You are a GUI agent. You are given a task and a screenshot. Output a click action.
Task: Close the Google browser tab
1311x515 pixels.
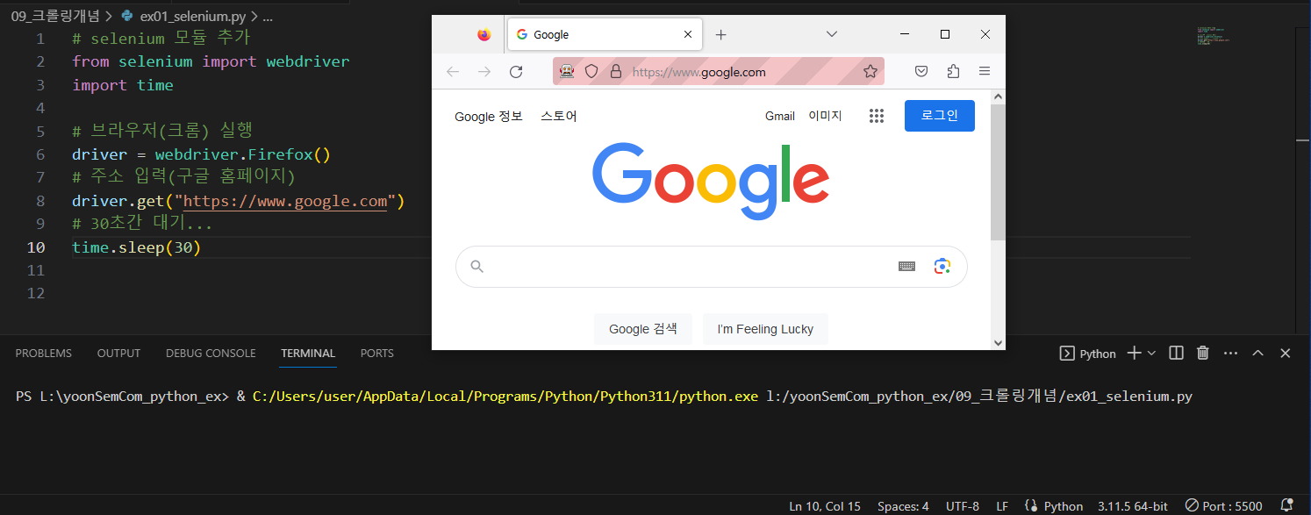coord(688,35)
